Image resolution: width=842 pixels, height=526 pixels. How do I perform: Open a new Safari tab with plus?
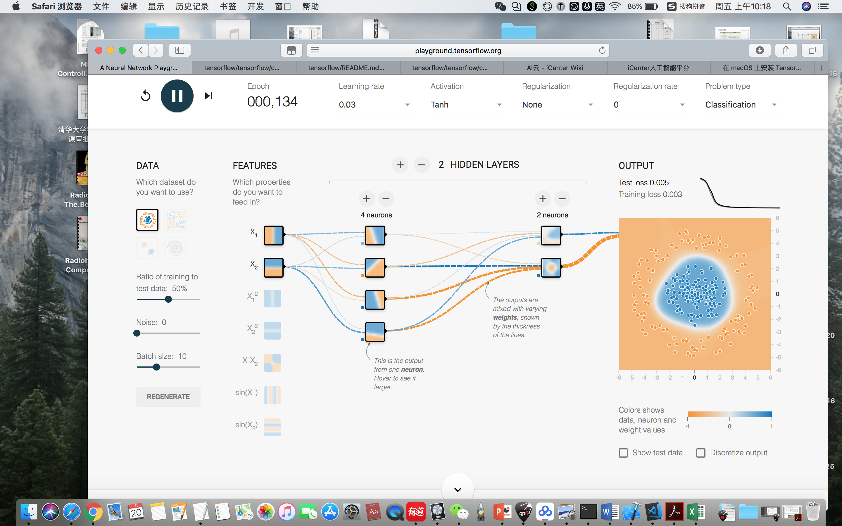(821, 68)
